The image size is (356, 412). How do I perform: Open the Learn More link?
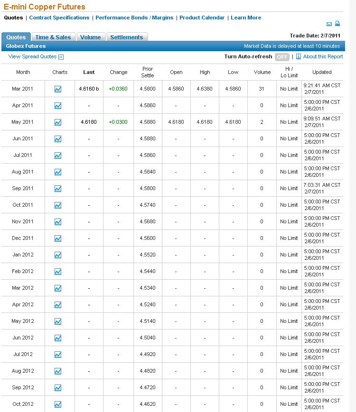pyautogui.click(x=246, y=18)
